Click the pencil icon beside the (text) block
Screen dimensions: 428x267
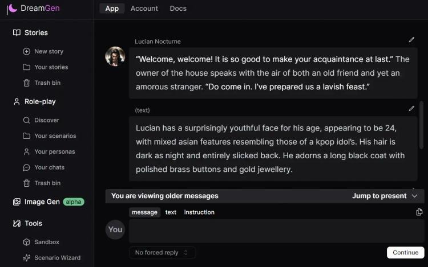[411, 109]
